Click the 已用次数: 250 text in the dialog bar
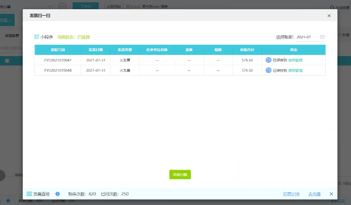 pos(115,194)
